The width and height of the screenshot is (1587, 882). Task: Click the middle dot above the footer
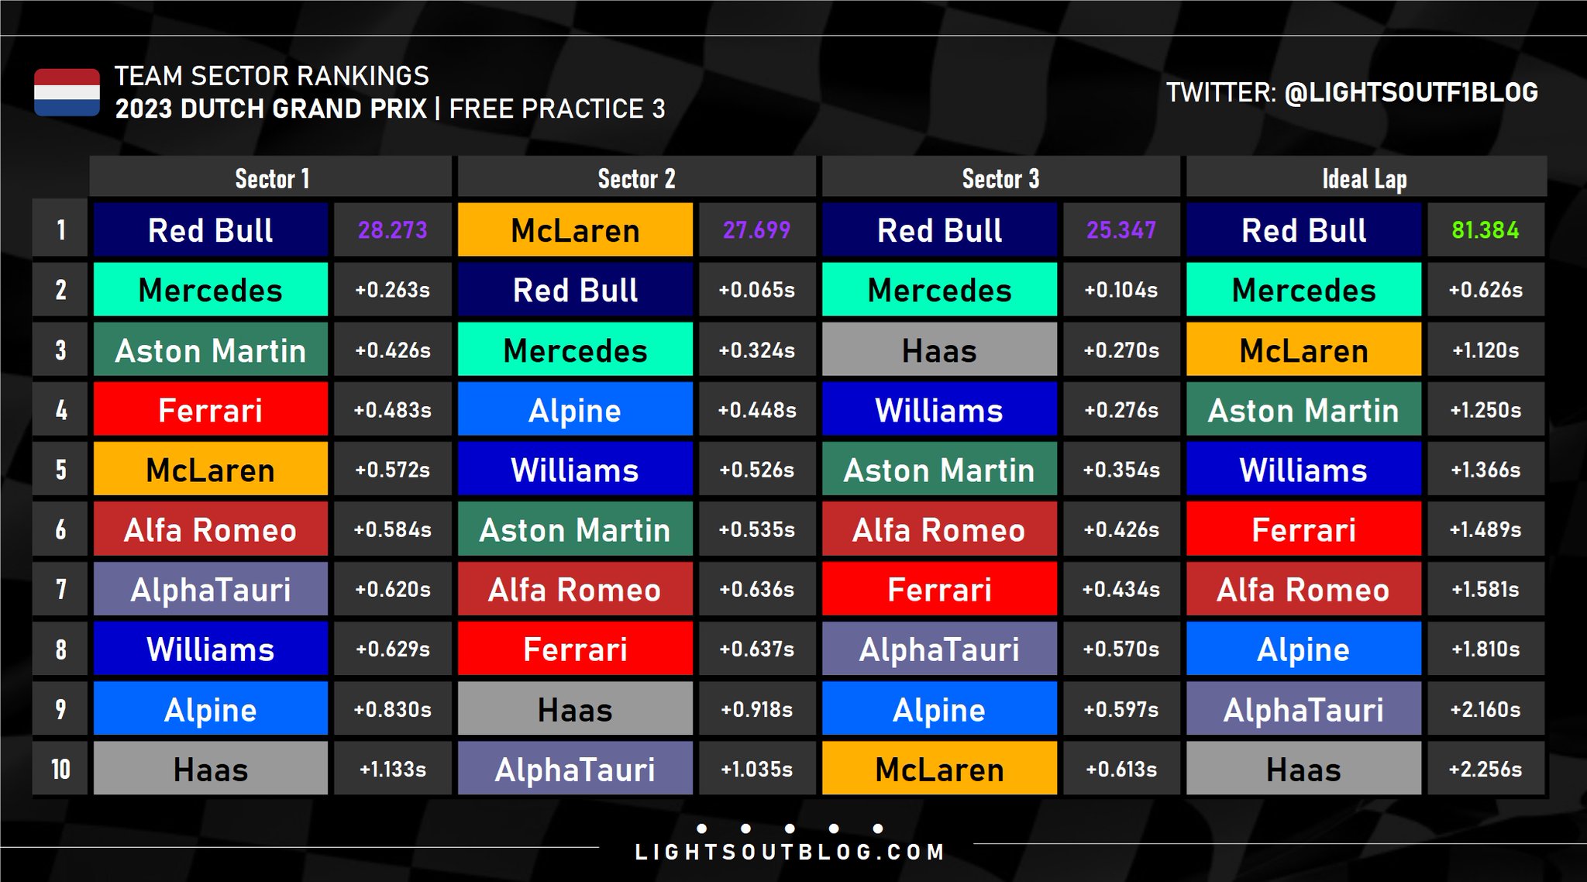(x=790, y=829)
